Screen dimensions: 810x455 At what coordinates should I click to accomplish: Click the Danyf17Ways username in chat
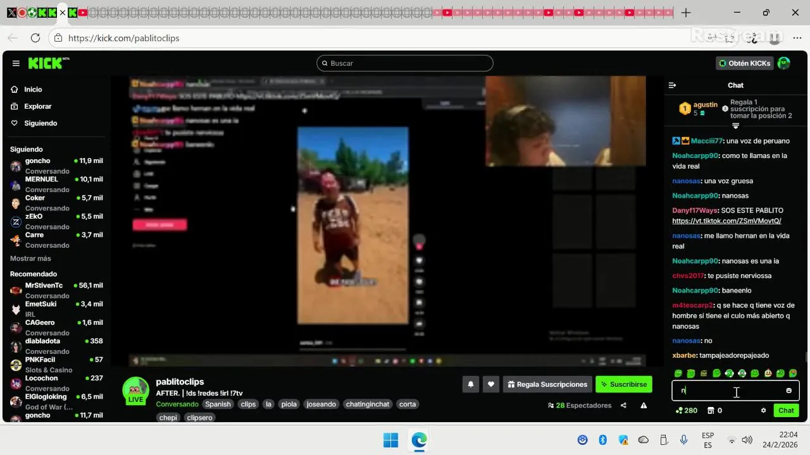[x=695, y=210]
